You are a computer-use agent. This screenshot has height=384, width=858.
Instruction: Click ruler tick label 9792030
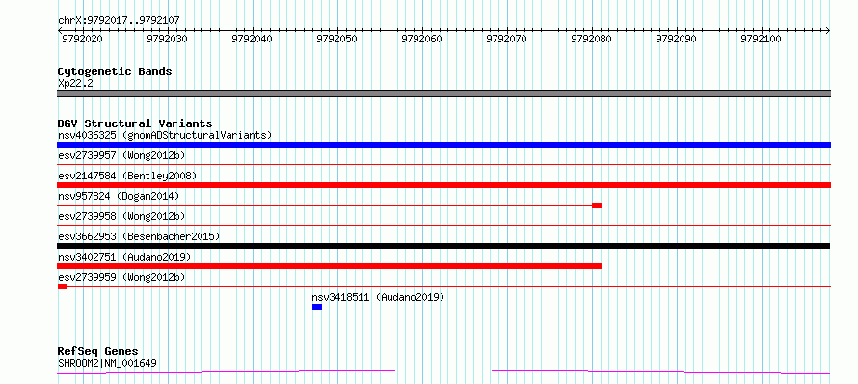pos(168,39)
